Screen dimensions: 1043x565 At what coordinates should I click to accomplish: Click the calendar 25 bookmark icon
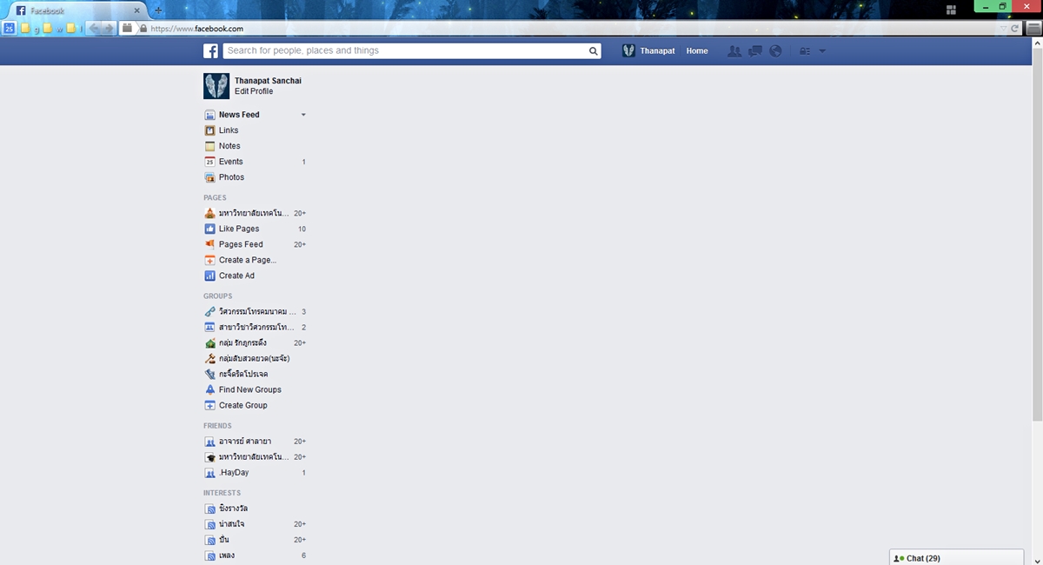pyautogui.click(x=9, y=28)
